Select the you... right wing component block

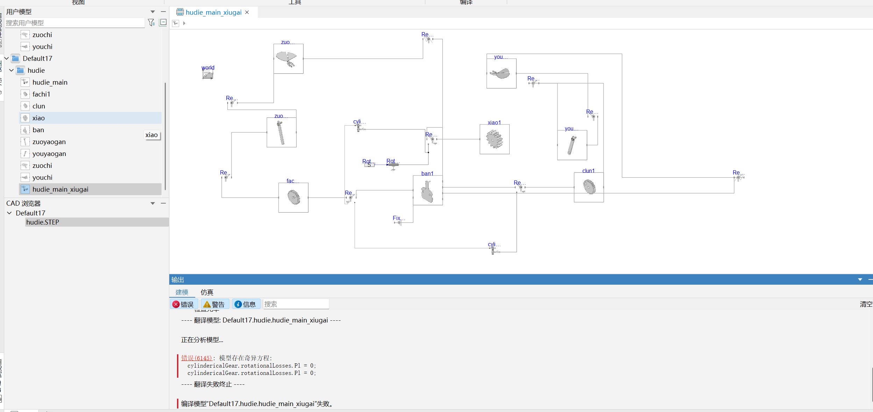pyautogui.click(x=502, y=73)
